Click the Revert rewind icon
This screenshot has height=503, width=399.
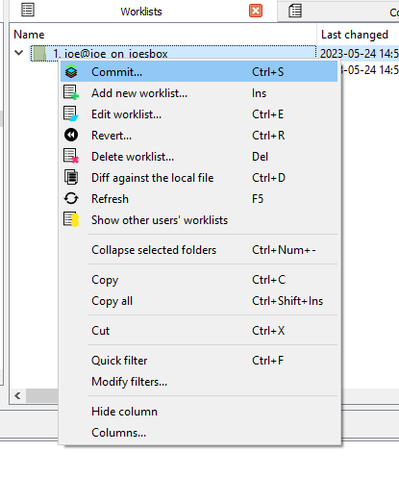point(71,135)
